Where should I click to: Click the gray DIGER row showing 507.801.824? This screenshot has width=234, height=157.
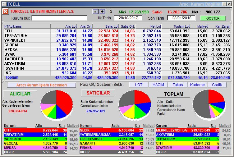pos(187,152)
